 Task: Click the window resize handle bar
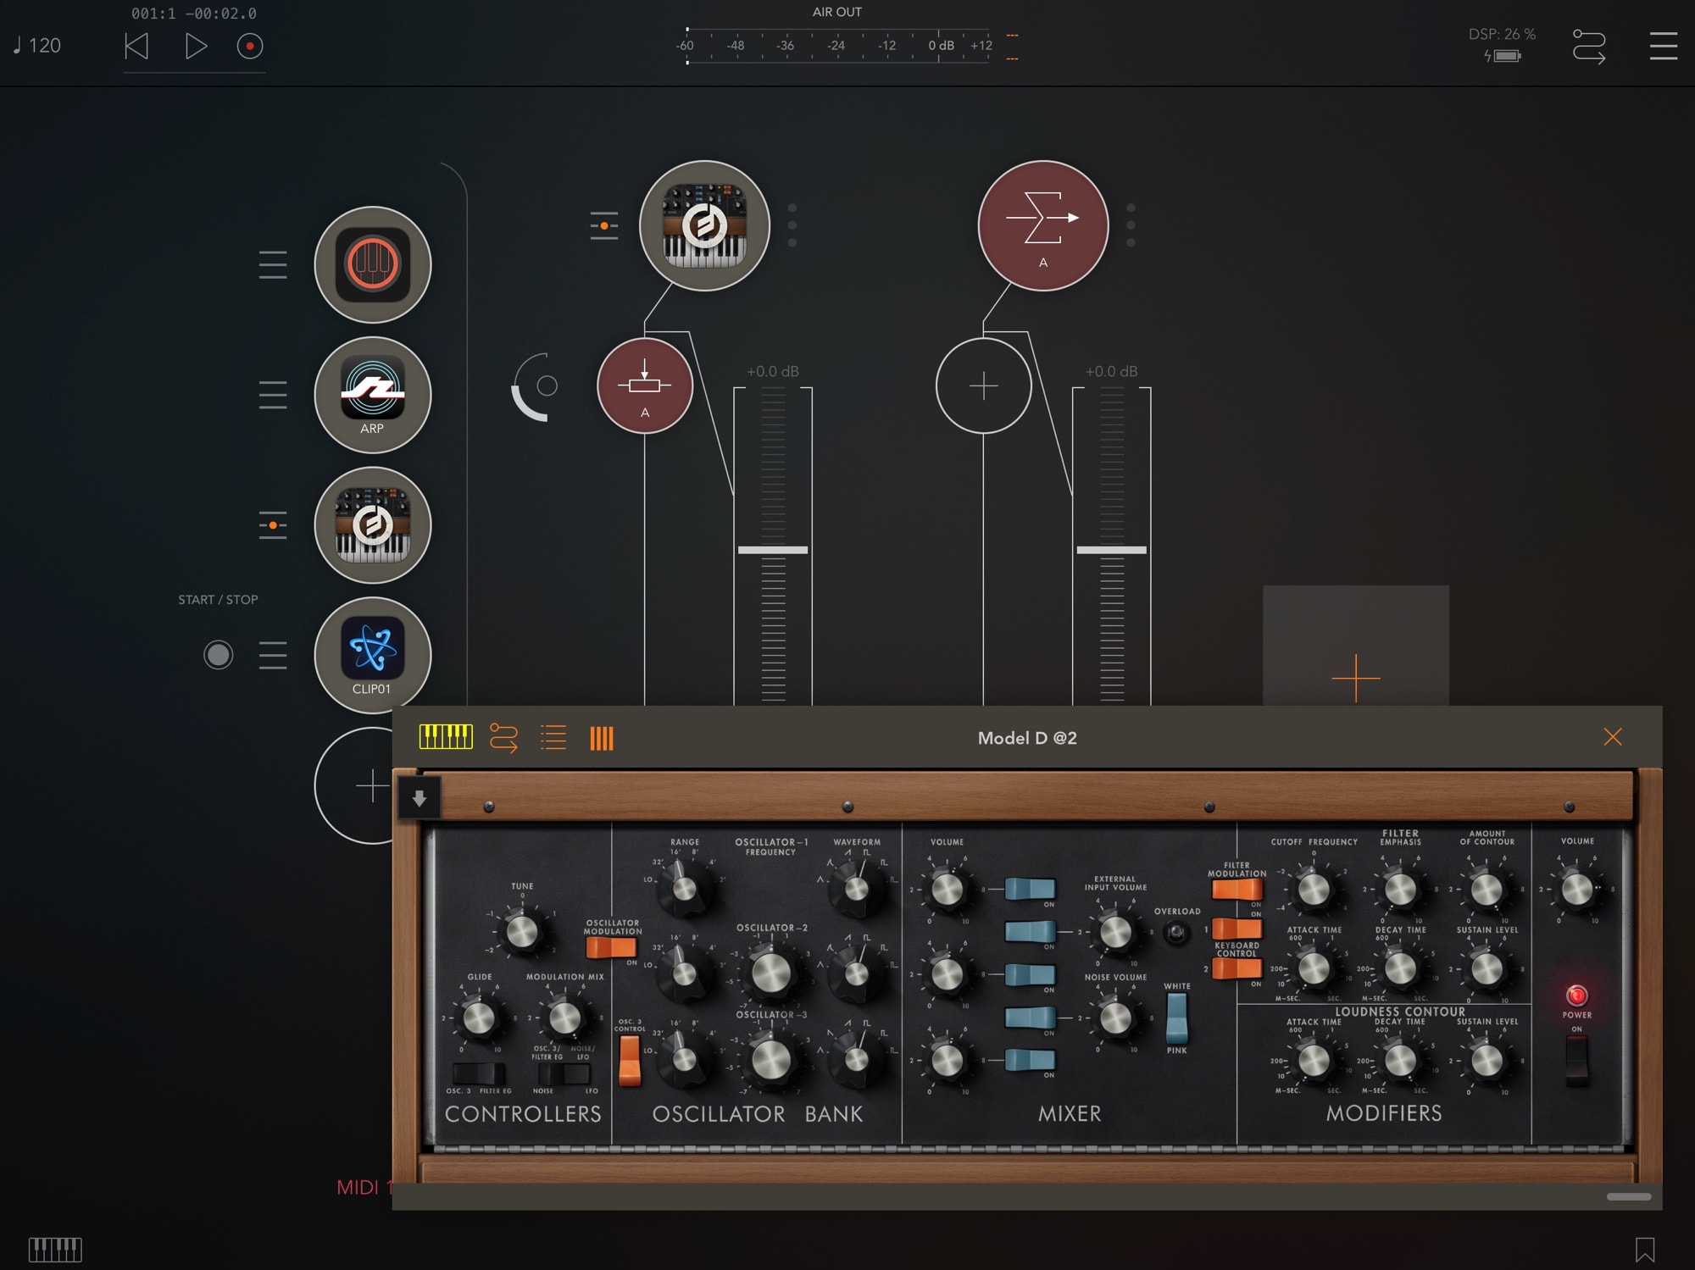click(x=1629, y=1196)
